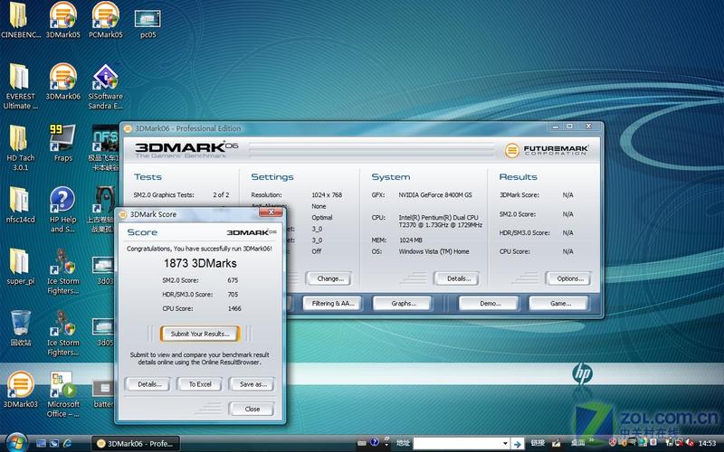Open the Microsoft Office desktop shortcut
Viewport: 724px width, 452px height.
click(x=62, y=394)
